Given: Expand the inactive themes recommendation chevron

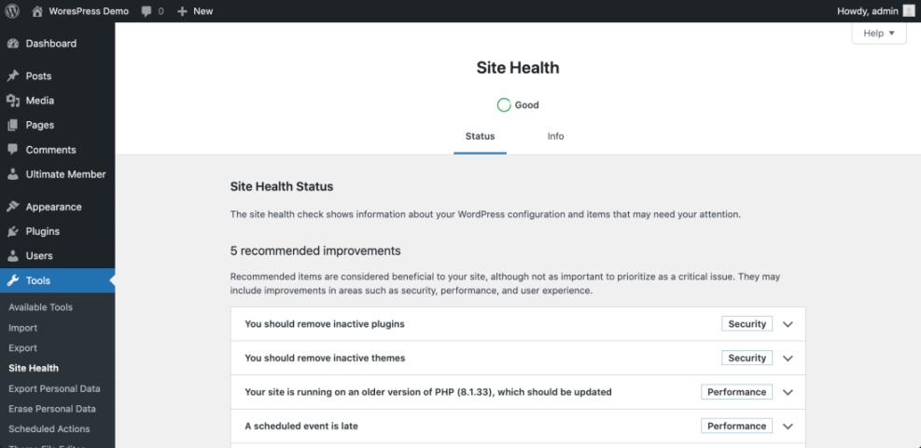Looking at the screenshot, I should point(788,359).
